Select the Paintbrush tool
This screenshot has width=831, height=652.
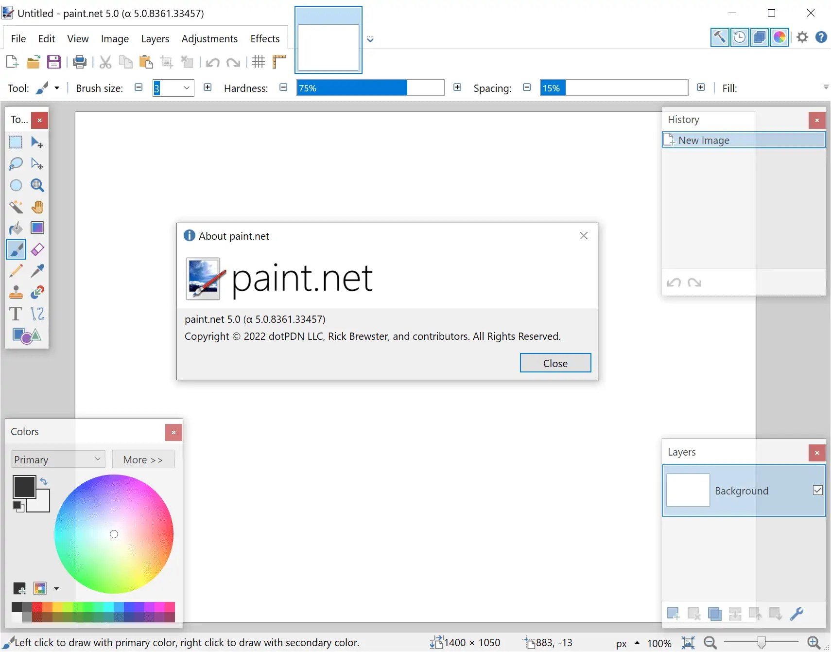[x=16, y=250]
